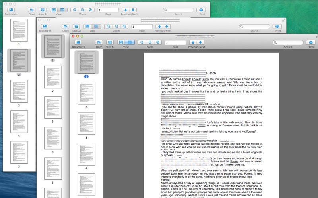Select page 2 thumbnail in back window

pos(19,61)
